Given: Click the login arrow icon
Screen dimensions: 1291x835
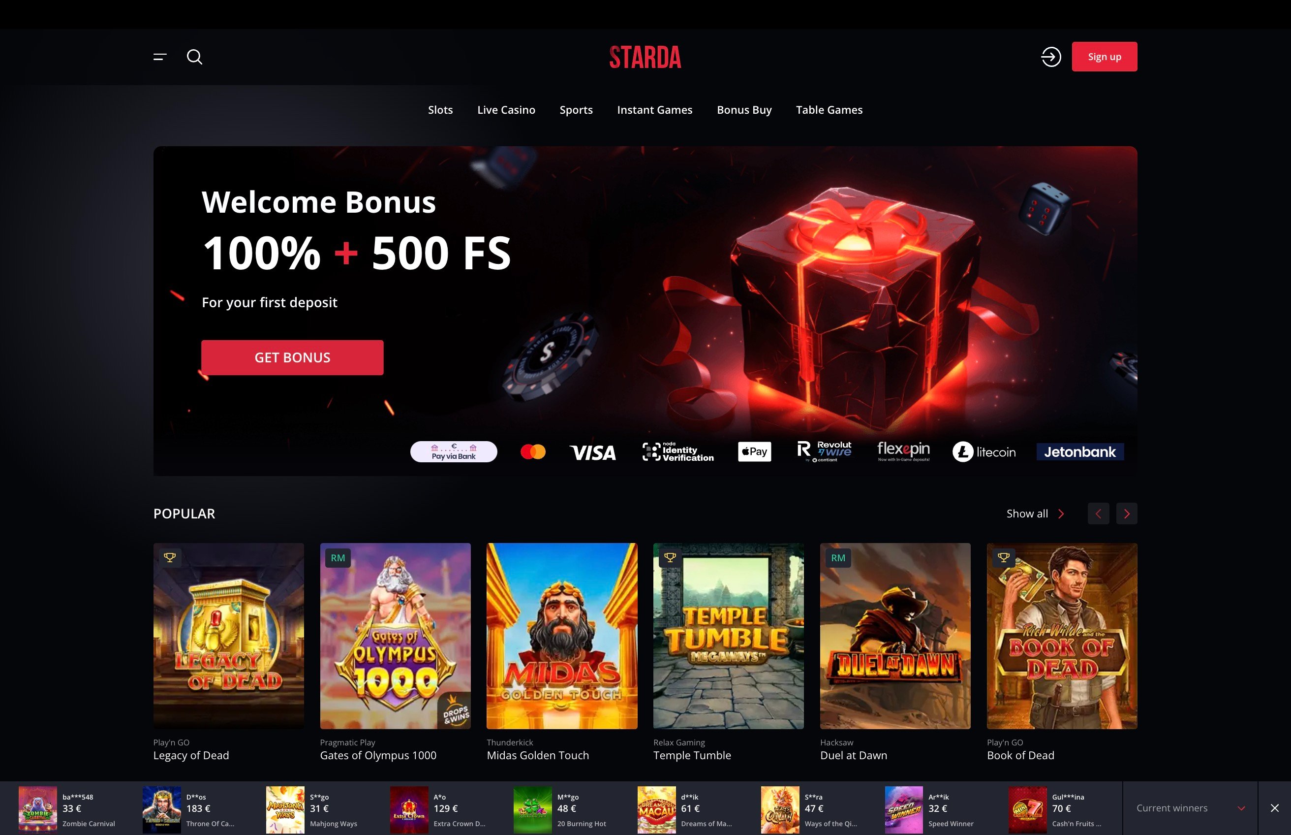Looking at the screenshot, I should [x=1050, y=57].
